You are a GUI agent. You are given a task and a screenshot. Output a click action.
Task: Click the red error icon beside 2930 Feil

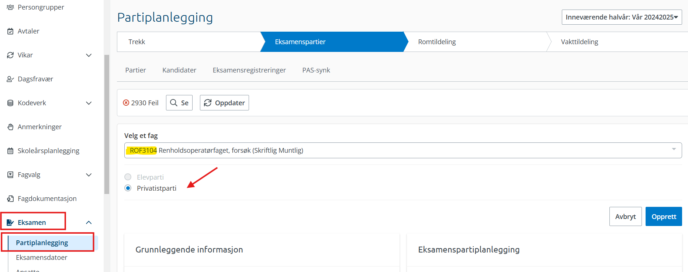pyautogui.click(x=126, y=103)
